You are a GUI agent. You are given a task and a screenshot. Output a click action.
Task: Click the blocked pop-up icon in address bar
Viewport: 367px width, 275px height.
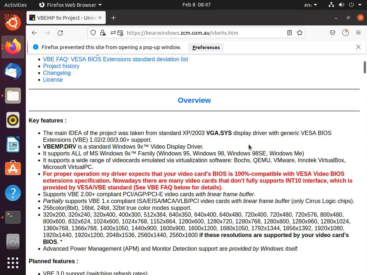[120, 33]
